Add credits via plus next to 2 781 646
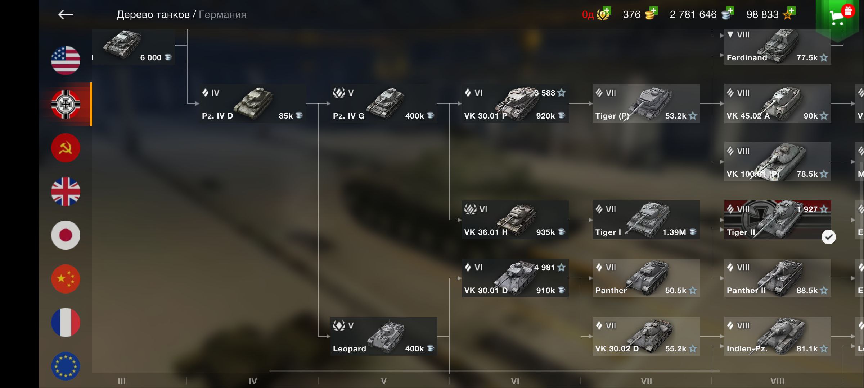Image resolution: width=864 pixels, height=388 pixels. pos(730,10)
